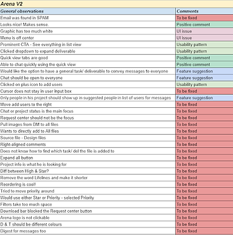
Task: Select 'Download bar blocked the Request center button'
Action: tap(87, 211)
